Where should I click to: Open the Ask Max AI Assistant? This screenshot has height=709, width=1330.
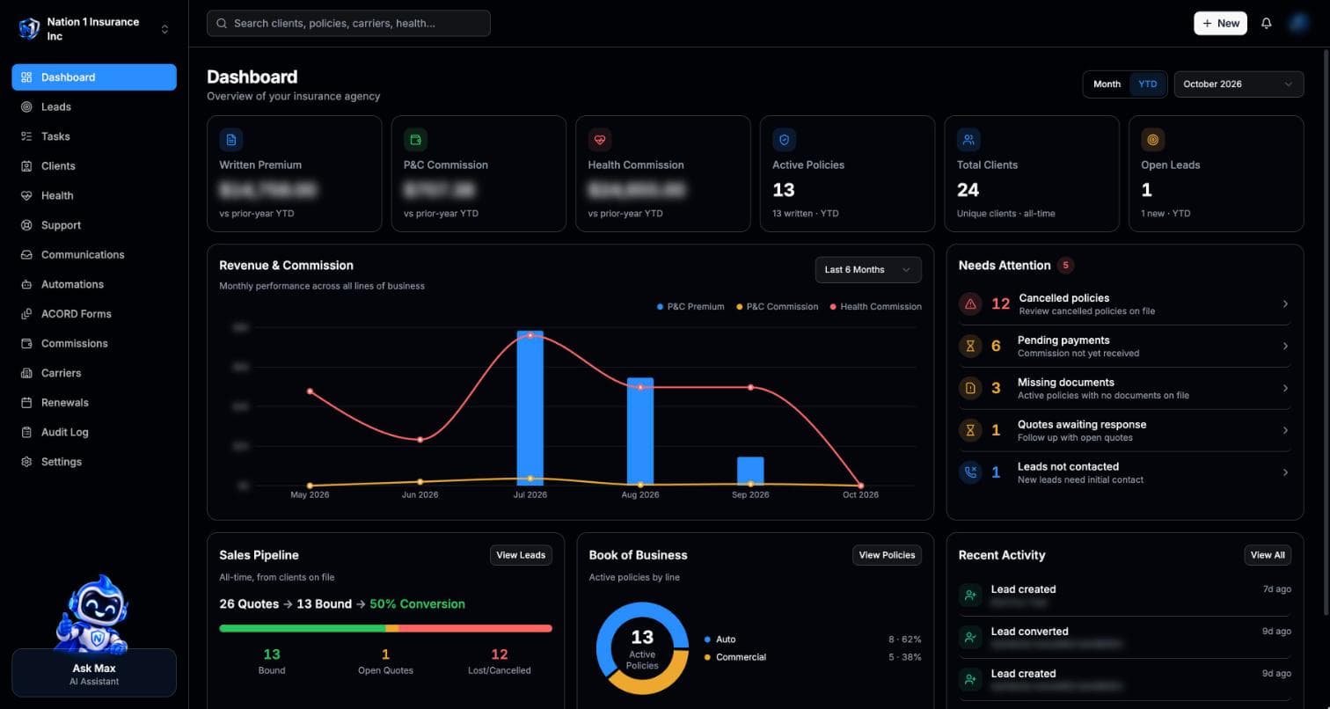(x=94, y=674)
